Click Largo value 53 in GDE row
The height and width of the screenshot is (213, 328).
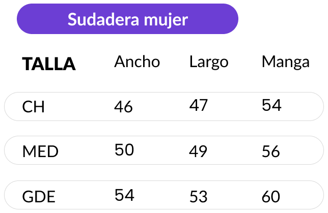click(199, 197)
